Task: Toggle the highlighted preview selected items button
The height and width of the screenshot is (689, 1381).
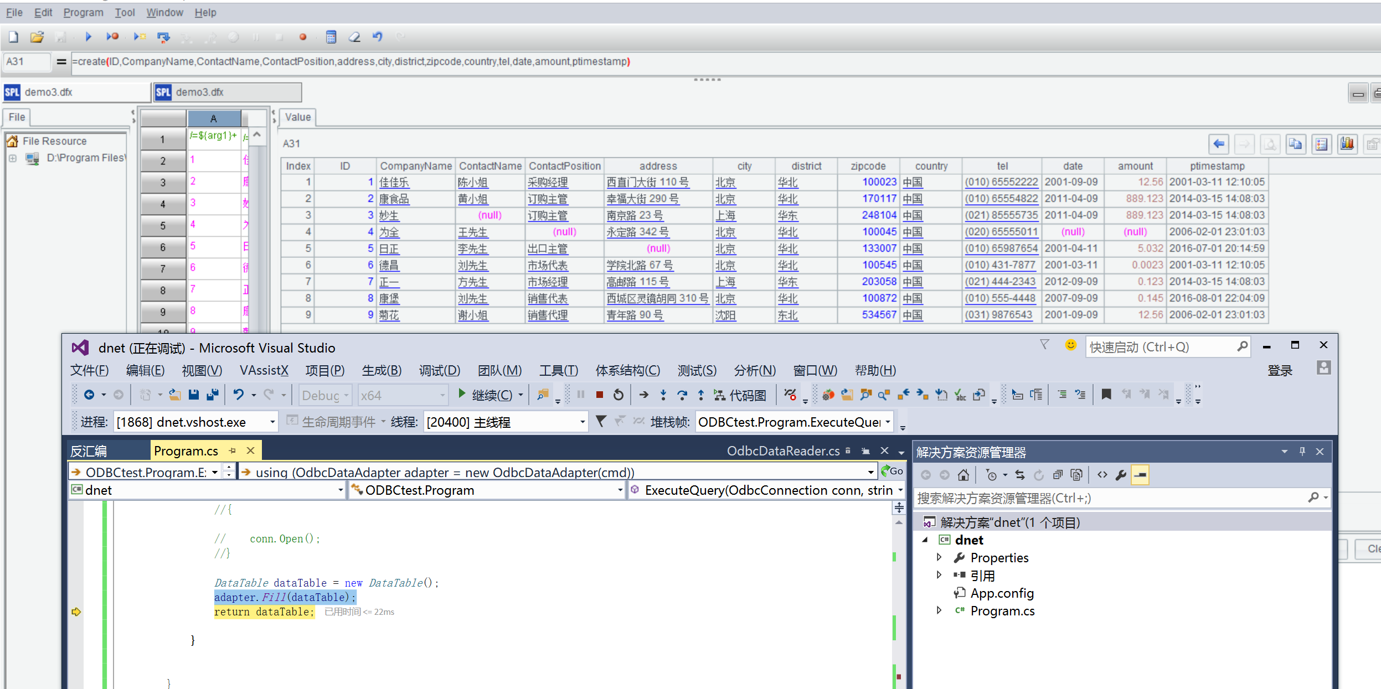Action: coord(1140,475)
